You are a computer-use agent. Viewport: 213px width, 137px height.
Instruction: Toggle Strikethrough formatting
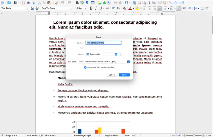click(x=107, y=8)
